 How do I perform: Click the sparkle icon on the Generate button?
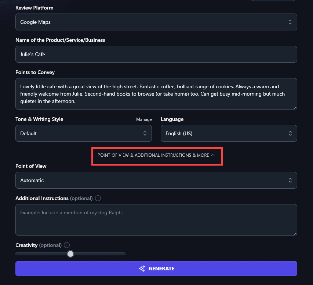[142, 269]
